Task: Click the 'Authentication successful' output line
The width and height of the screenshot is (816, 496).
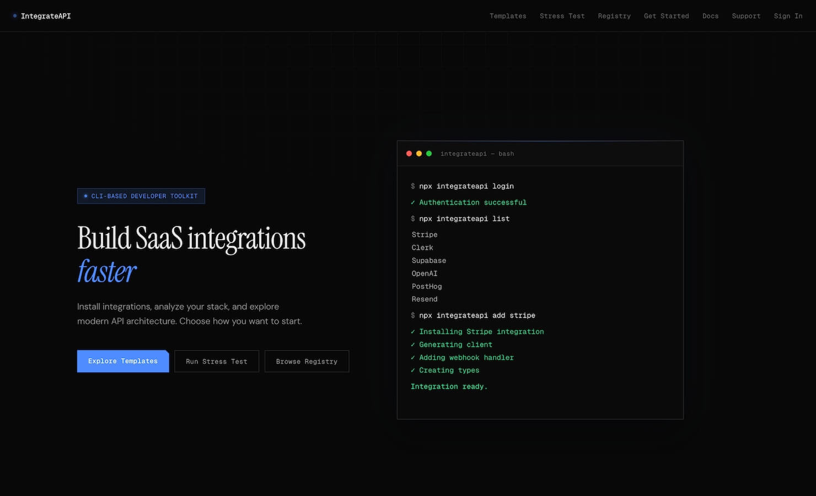Action: tap(469, 202)
